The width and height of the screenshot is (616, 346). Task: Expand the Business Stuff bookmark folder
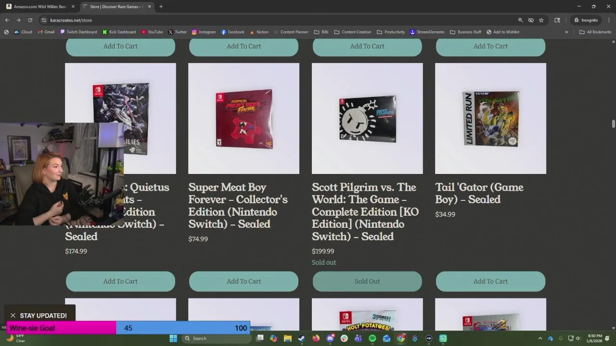tap(465, 32)
